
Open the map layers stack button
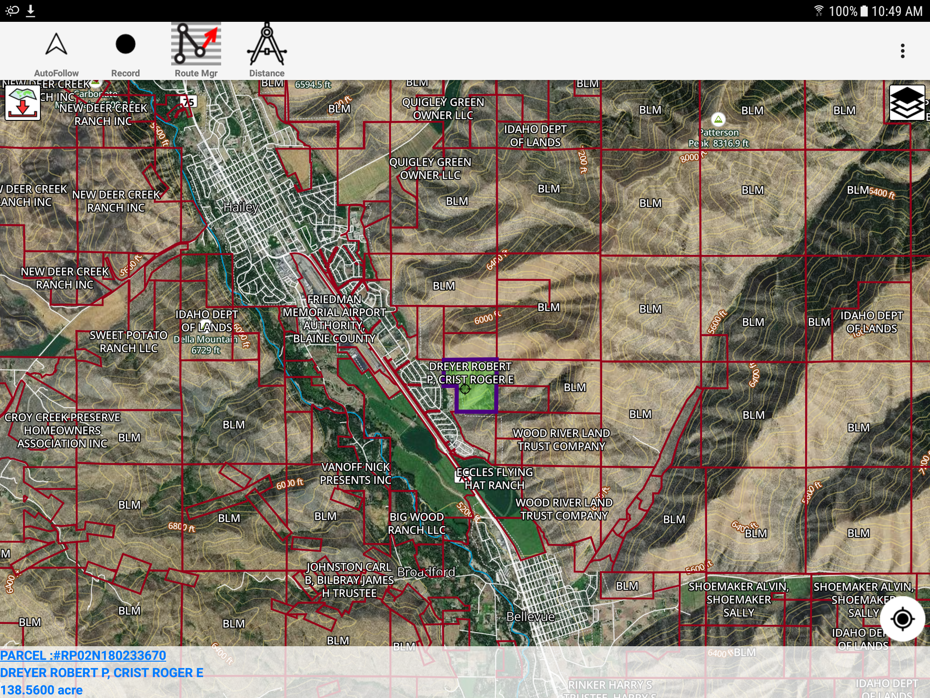(907, 103)
